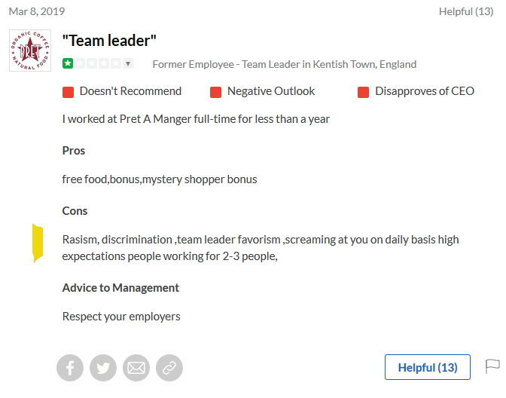Click the Advice to Management heading
The width and height of the screenshot is (506, 398).
pos(120,288)
